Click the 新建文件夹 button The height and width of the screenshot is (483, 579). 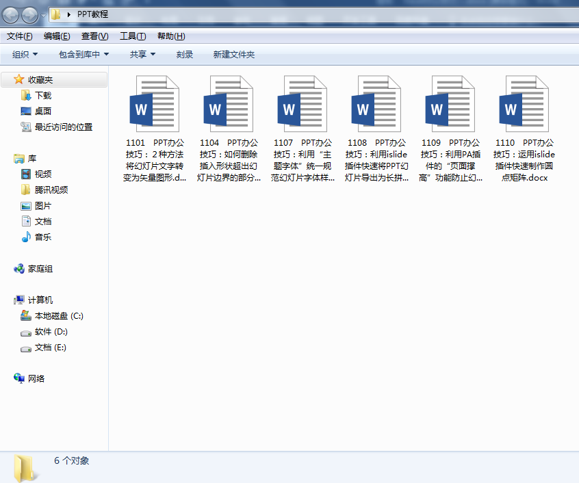(x=234, y=55)
